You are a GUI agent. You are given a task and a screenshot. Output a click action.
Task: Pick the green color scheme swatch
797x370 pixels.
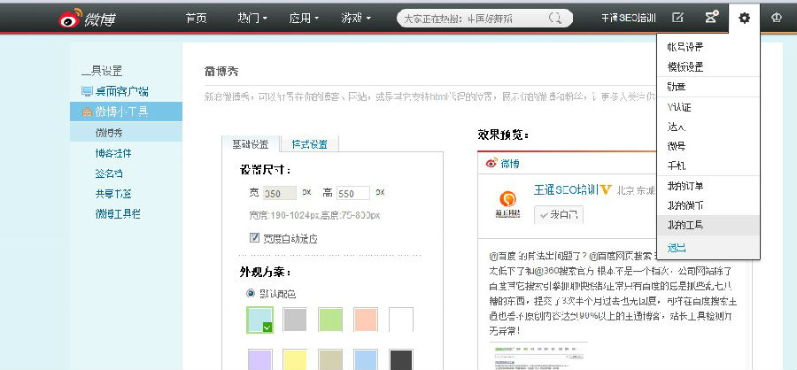[330, 320]
